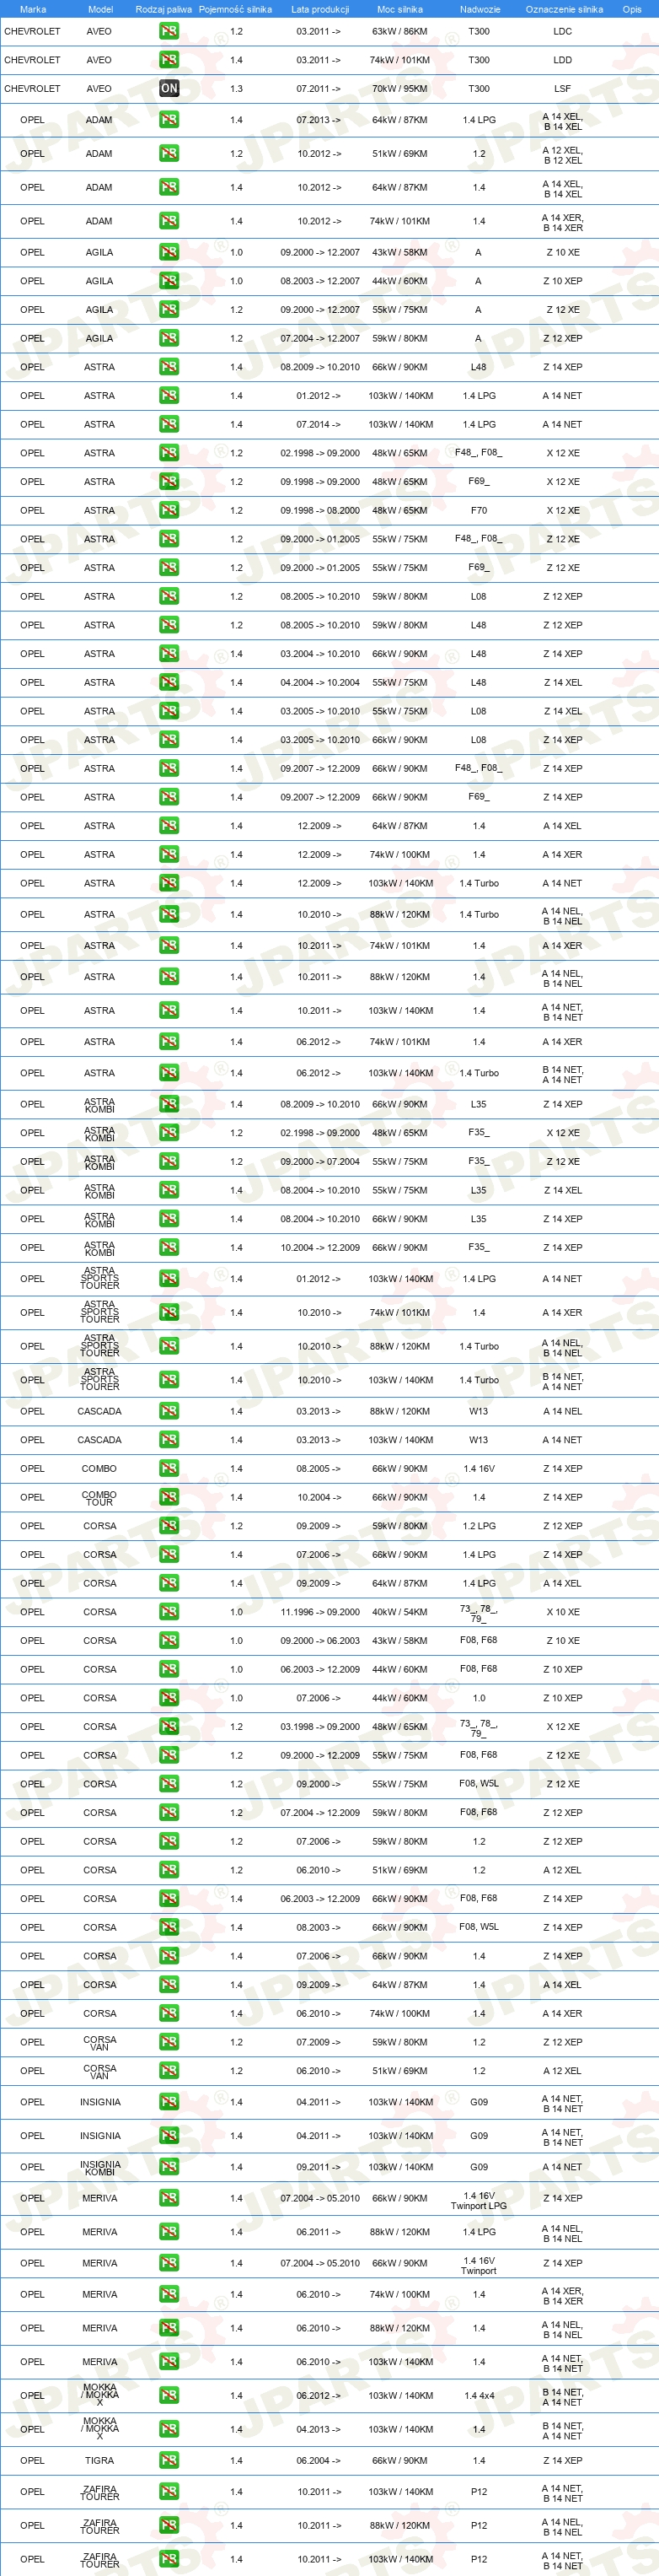
Task: Click the 'LSF' engine code cell
Action: click(563, 88)
